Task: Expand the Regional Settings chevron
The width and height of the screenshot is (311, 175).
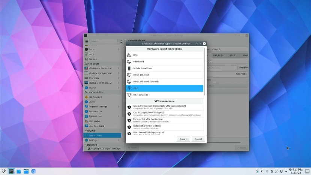Action: (119, 107)
